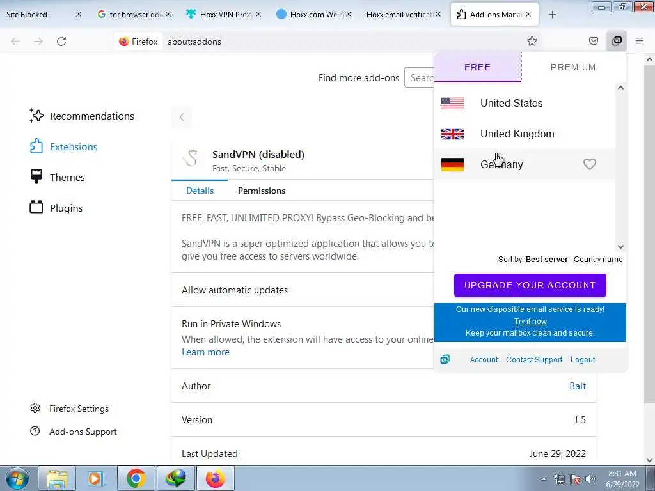Close the Hoxx email verification tab

(x=438, y=14)
